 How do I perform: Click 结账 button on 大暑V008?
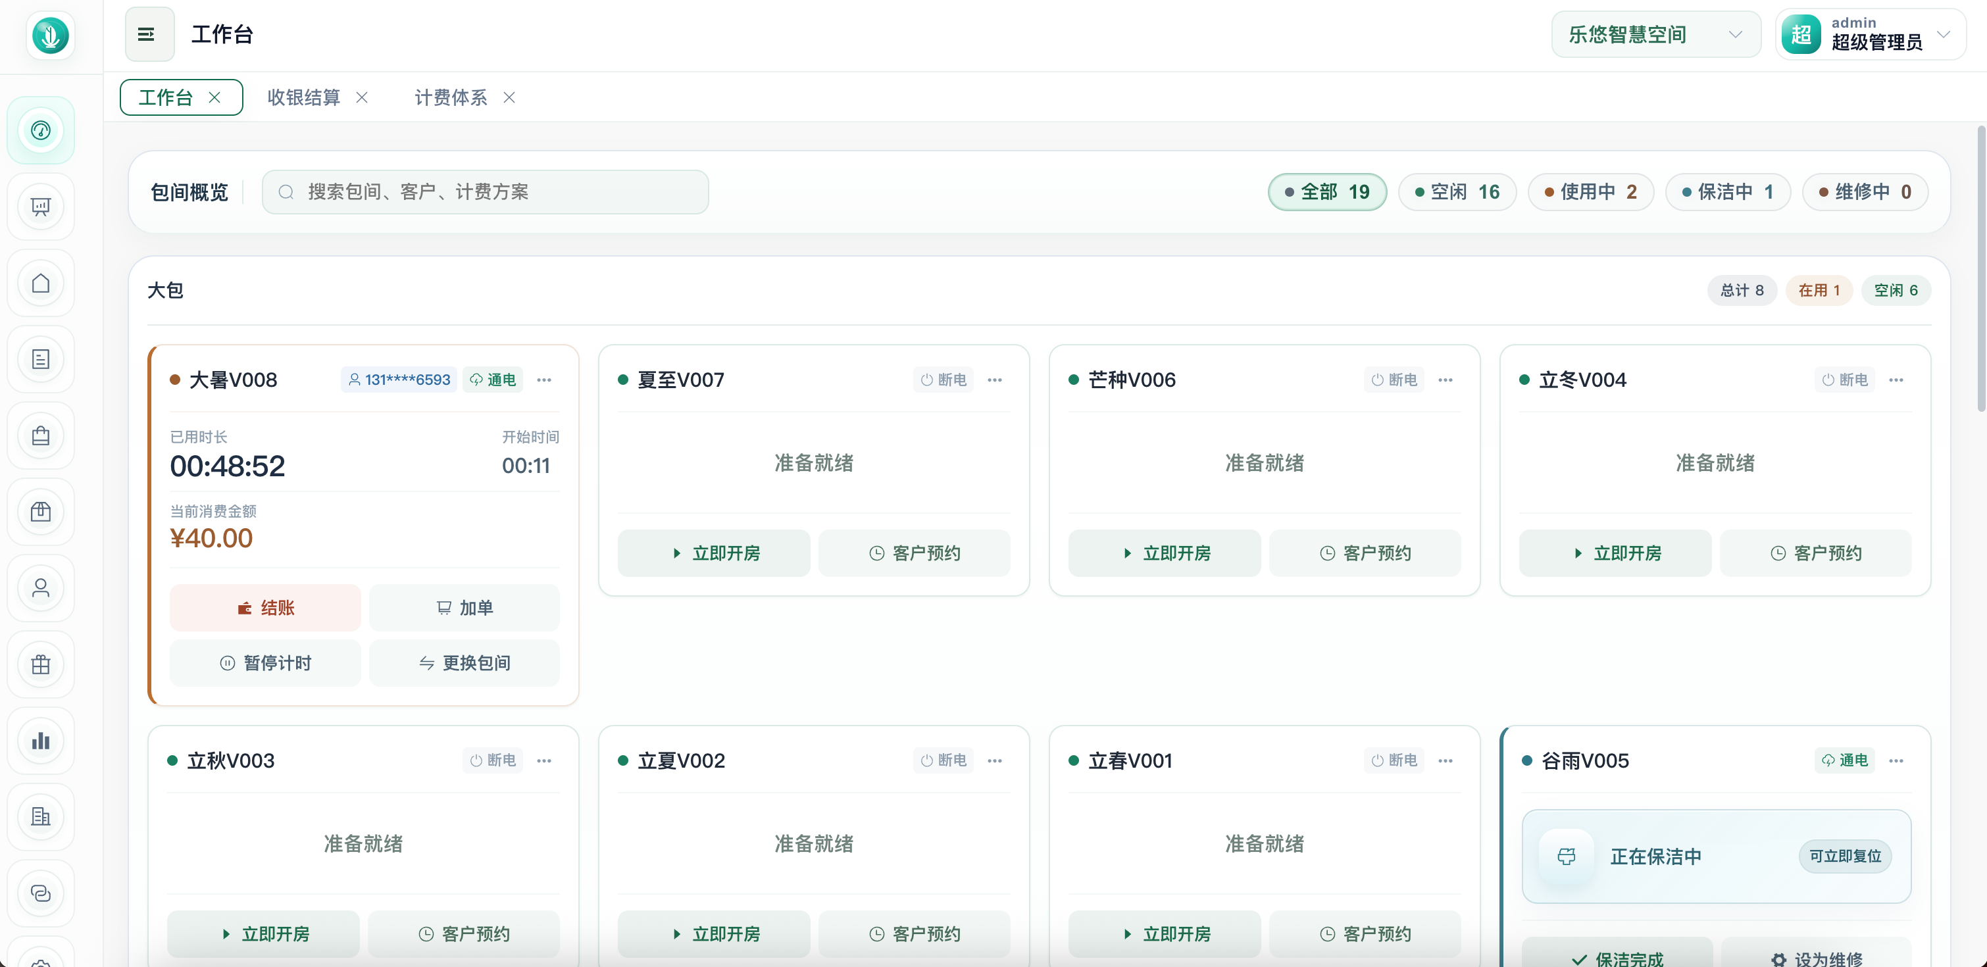264,608
